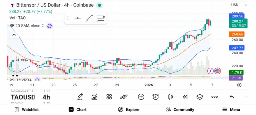Open the three-dots more options menu
The width and height of the screenshot is (256, 115).
pyautogui.click(x=214, y=97)
